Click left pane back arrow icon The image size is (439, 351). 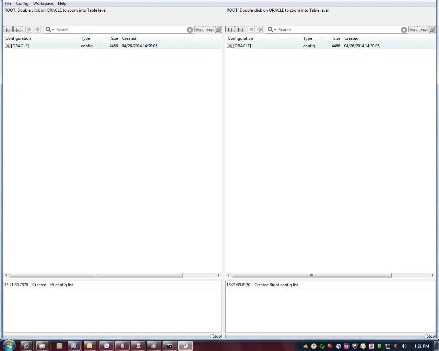click(29, 29)
